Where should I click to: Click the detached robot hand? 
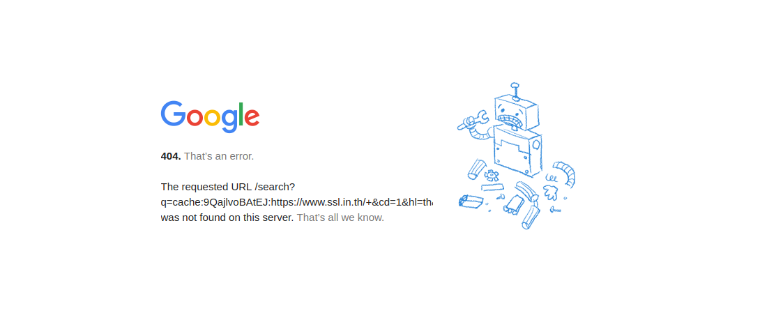point(551,192)
